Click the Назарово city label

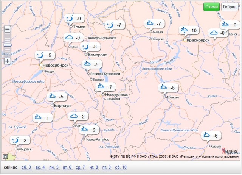point(158,39)
